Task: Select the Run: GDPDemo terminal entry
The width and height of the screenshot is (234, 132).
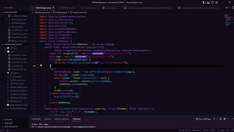Action: 204,119
